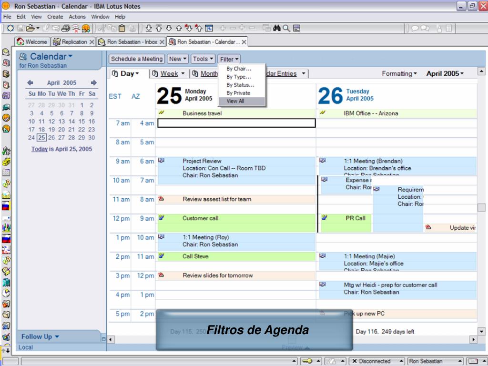Viewport: 488px width, 366px height.
Task: Click the Next Unread starred down-arrow icon
Action: (x=188, y=28)
